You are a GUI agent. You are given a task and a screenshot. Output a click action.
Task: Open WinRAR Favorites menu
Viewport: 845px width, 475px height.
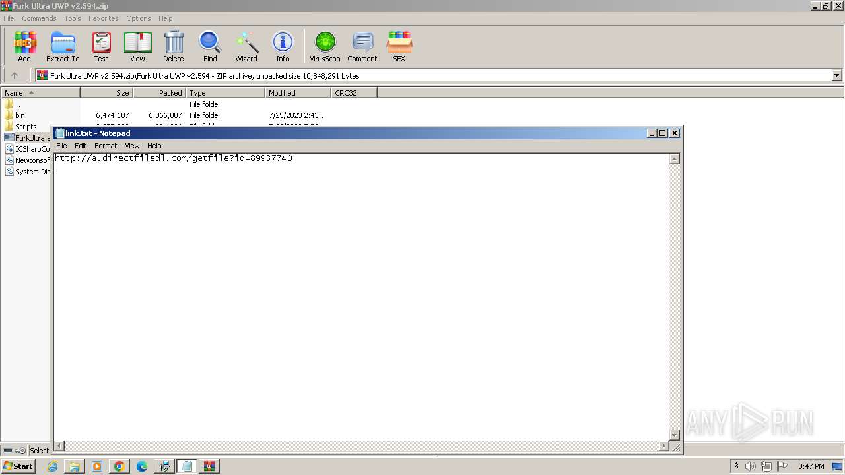[104, 18]
